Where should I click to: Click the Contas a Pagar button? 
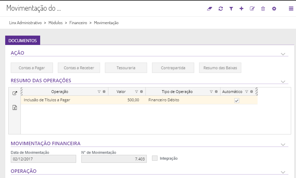(32, 68)
